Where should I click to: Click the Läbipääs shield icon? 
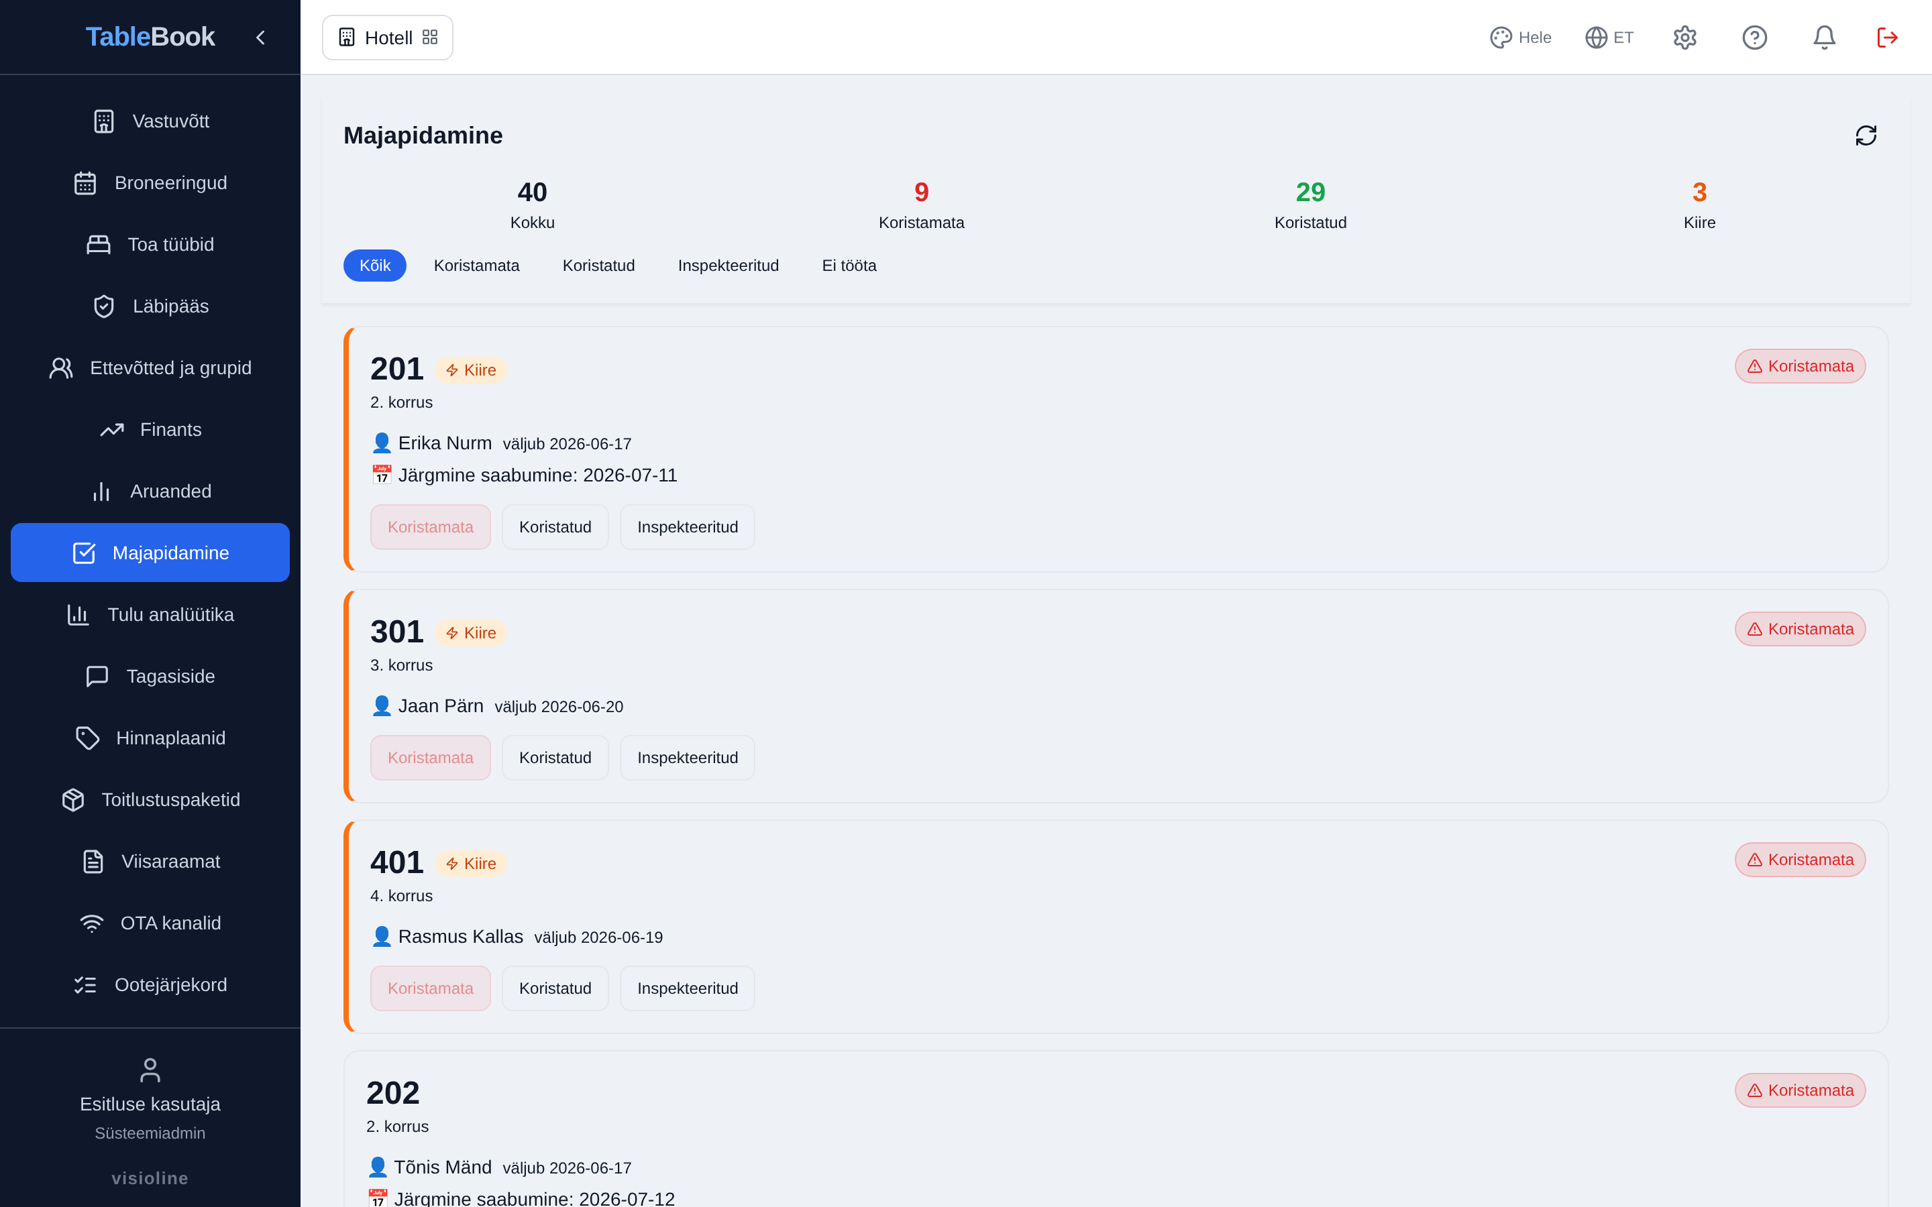click(104, 306)
